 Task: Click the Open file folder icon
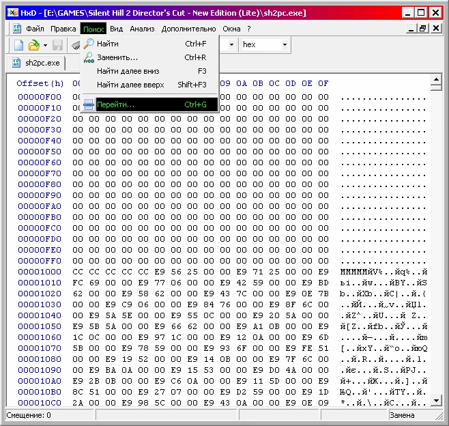[x=33, y=45]
